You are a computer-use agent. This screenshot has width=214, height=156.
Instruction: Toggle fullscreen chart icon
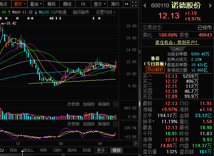134,4
